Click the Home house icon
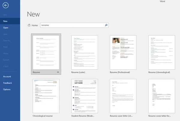This screenshot has height=121, width=180. tap(29, 25)
